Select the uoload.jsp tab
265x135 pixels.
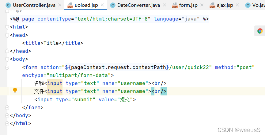pyautogui.click(x=86, y=5)
